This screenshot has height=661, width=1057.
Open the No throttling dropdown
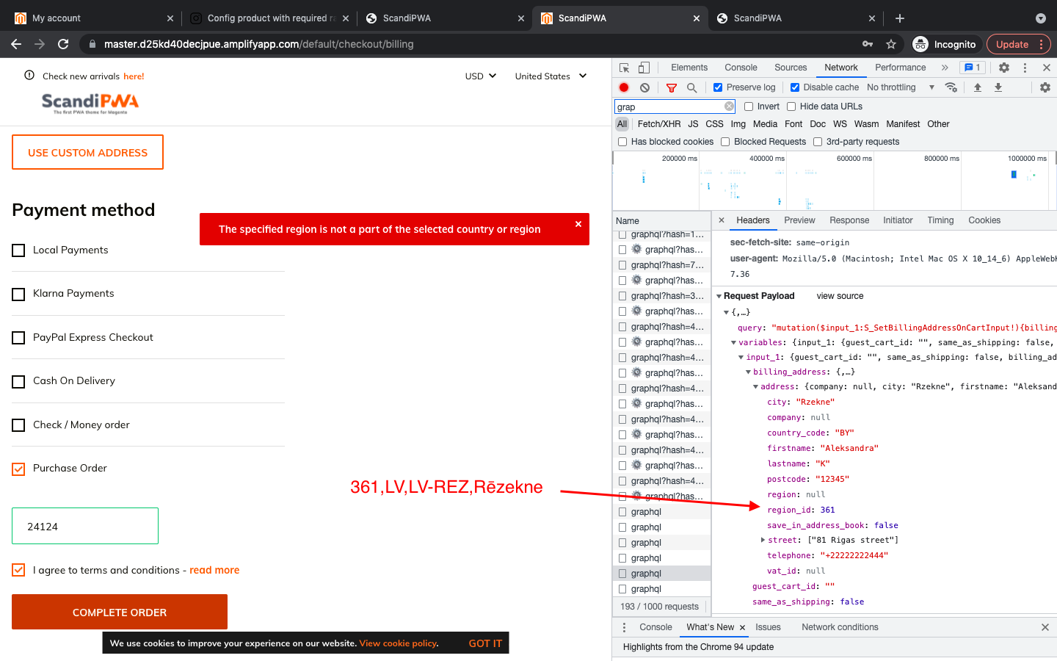tap(901, 87)
